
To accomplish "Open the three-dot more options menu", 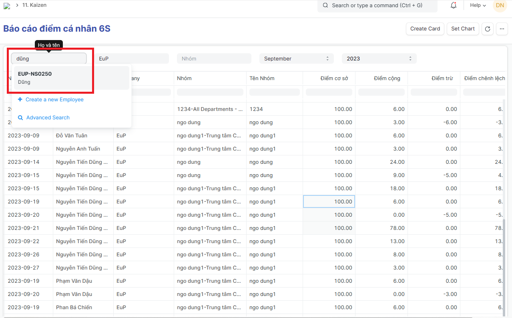I will coord(502,29).
